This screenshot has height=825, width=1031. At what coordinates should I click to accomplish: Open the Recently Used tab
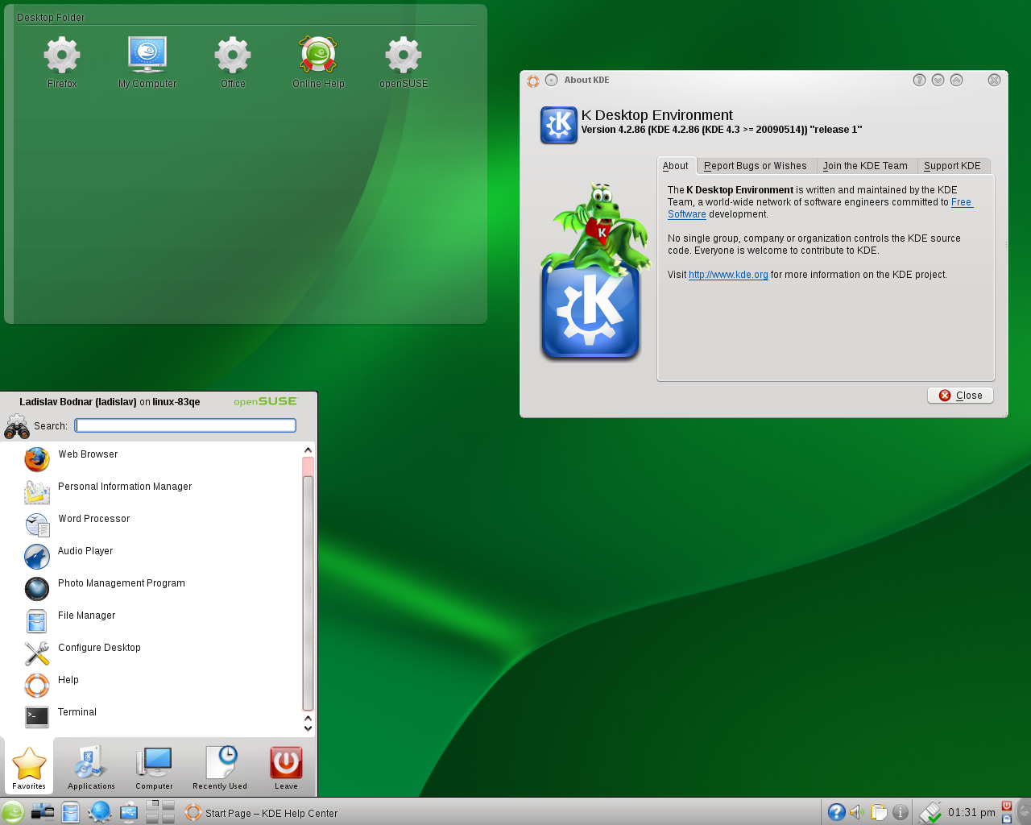click(220, 767)
